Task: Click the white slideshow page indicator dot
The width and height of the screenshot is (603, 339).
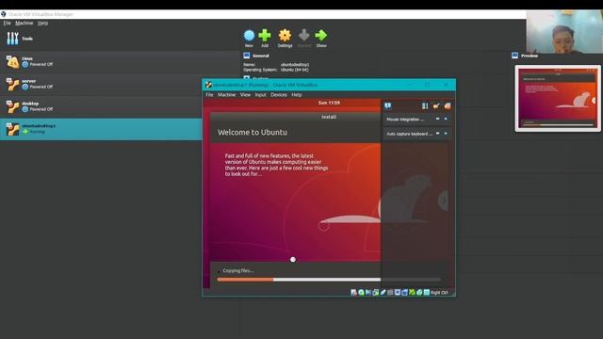Action: [293, 260]
